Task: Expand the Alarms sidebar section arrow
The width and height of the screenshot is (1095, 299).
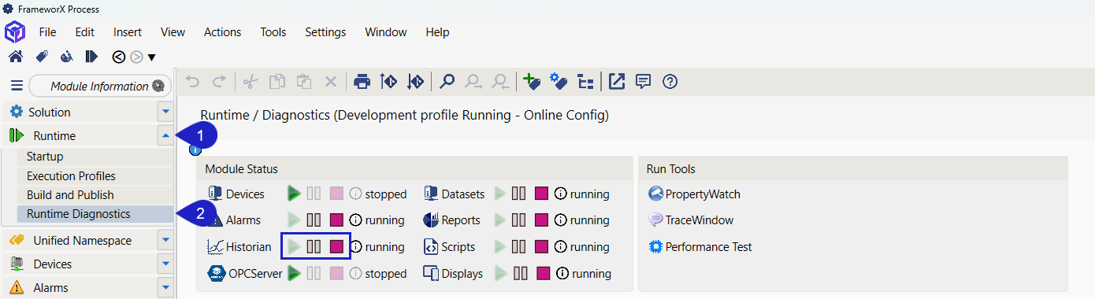Action: pos(165,288)
